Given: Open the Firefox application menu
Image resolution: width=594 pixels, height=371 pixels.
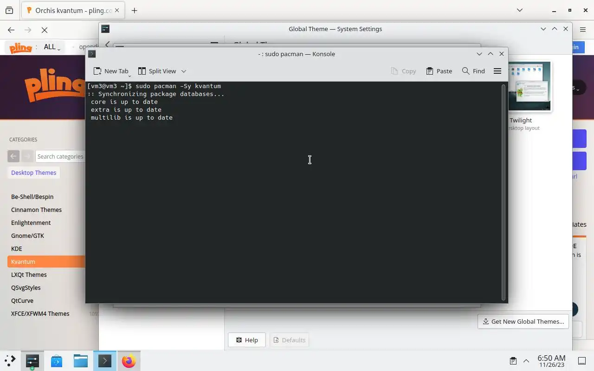Looking at the screenshot, I should tap(583, 30).
